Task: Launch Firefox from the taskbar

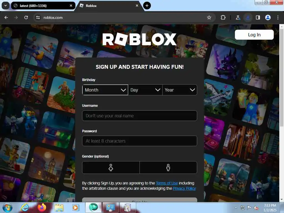Action: click(x=42, y=207)
